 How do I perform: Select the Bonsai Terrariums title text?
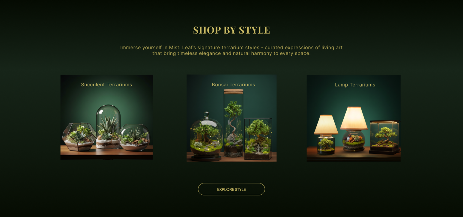pos(233,85)
